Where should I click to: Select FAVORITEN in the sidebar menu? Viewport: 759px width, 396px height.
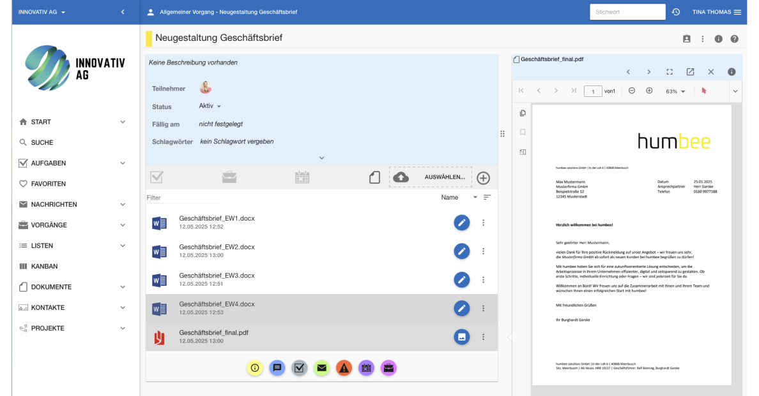click(x=49, y=184)
